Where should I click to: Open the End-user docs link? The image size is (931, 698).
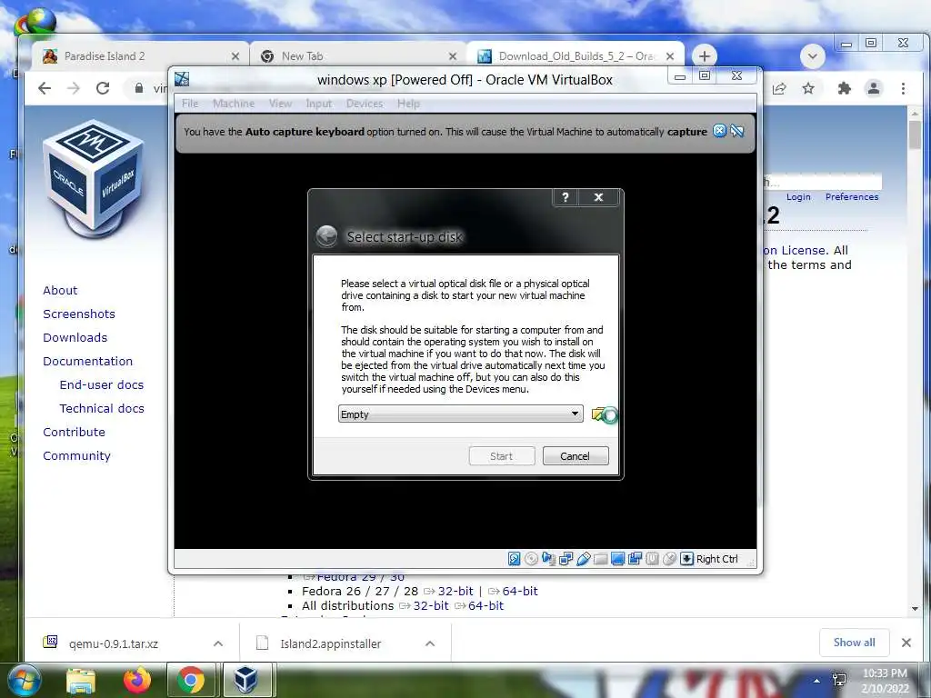pyautogui.click(x=102, y=384)
